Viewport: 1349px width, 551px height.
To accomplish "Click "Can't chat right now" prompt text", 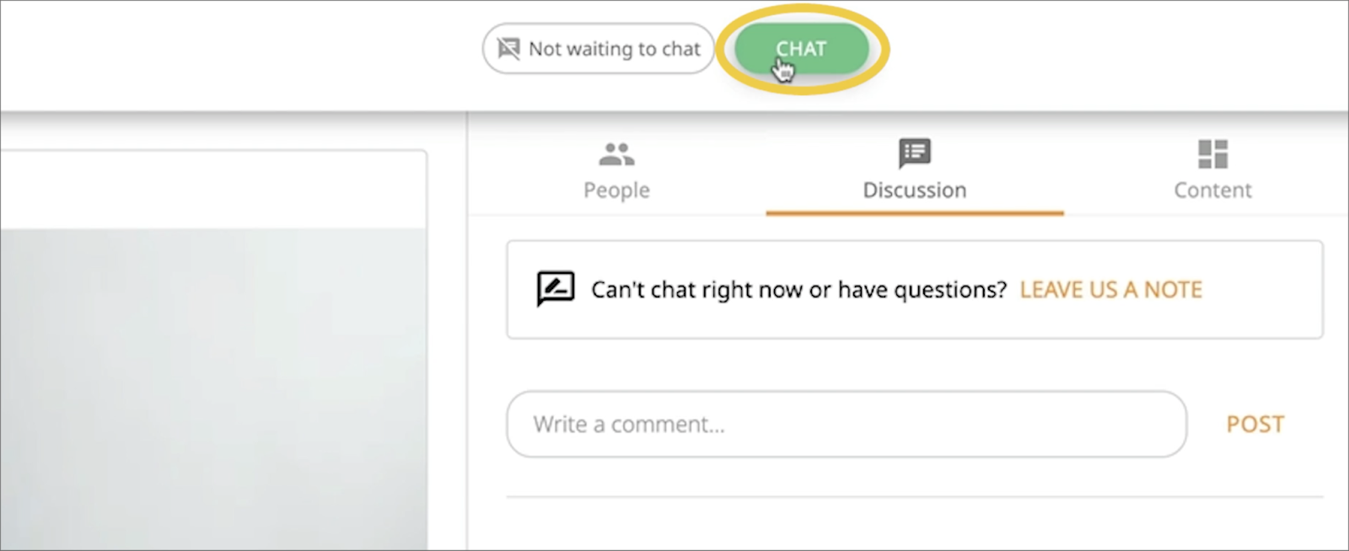I will tap(798, 290).
